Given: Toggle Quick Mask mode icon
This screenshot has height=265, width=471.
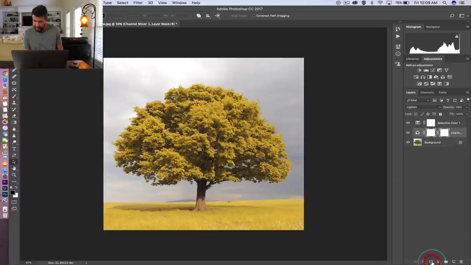Looking at the screenshot, I should point(14,202).
